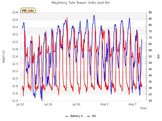Screen dimensions: 162x121
Task: Click the 12.6 voltage tick label
Action: [15, 56]
